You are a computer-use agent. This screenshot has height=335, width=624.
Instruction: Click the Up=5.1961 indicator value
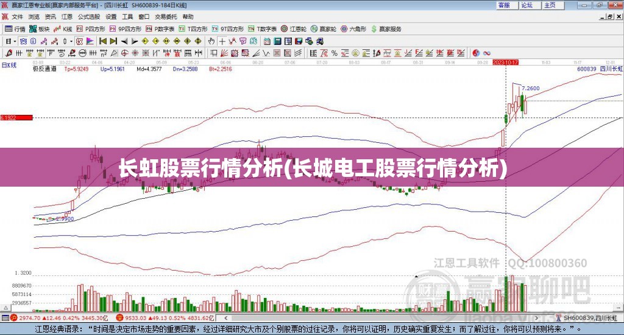[x=113, y=69]
